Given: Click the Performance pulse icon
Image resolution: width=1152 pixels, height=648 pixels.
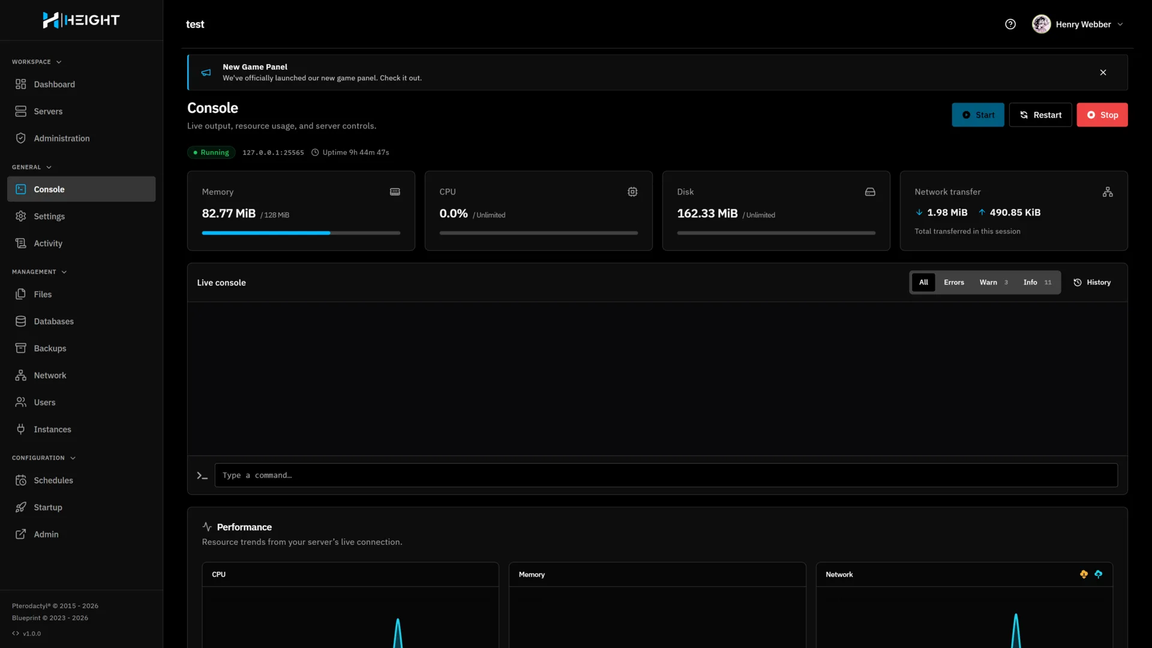Looking at the screenshot, I should (x=207, y=527).
